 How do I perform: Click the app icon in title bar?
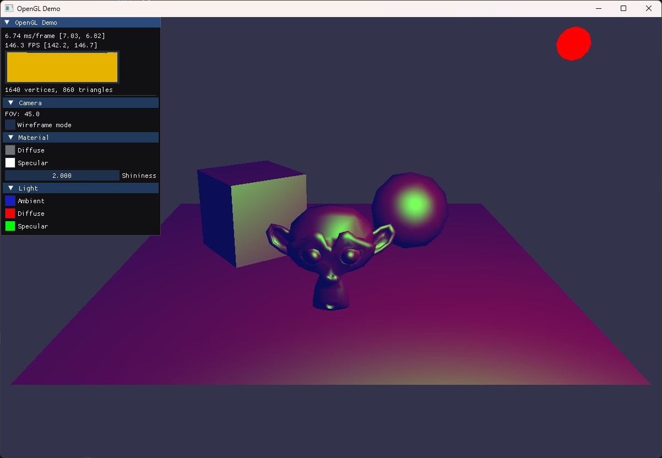tap(9, 8)
